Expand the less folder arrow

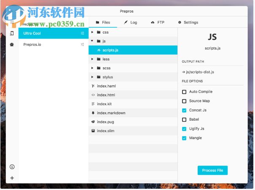click(92, 59)
